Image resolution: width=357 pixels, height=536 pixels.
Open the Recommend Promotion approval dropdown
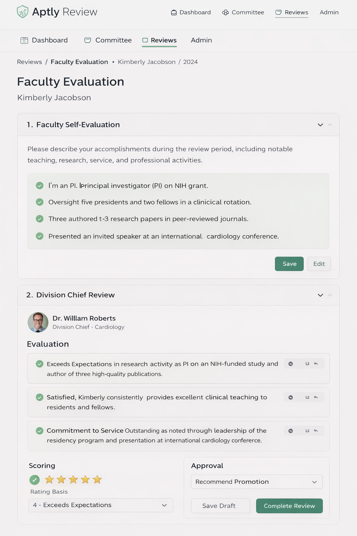tap(257, 482)
